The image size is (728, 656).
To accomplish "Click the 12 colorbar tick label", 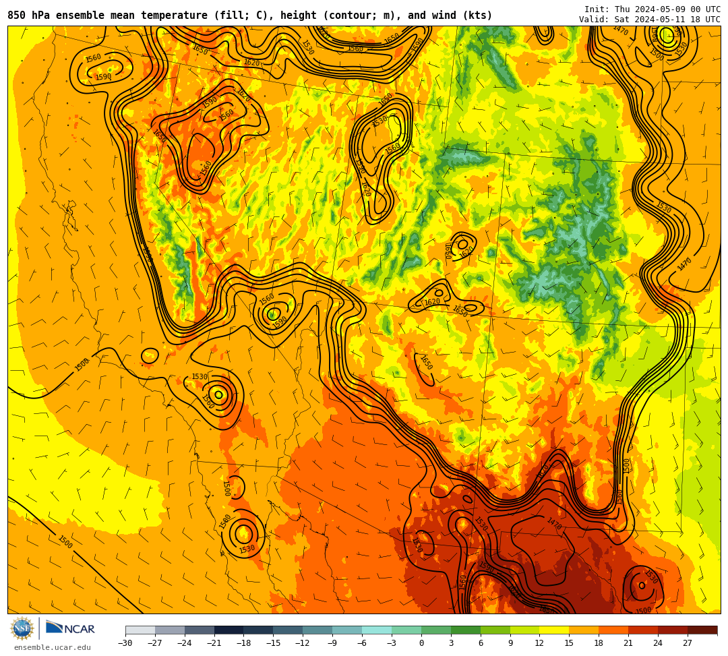I will (x=540, y=643).
